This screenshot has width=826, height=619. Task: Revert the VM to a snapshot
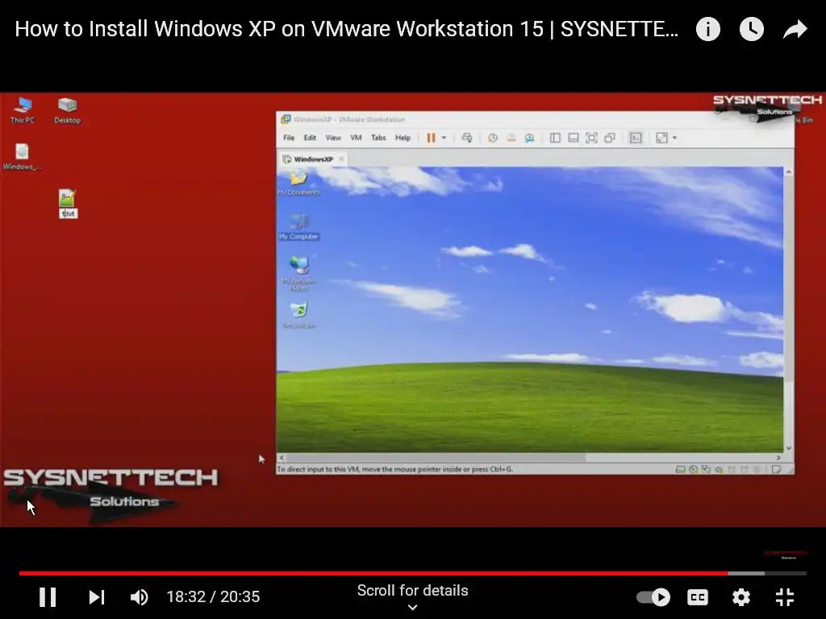click(x=511, y=138)
